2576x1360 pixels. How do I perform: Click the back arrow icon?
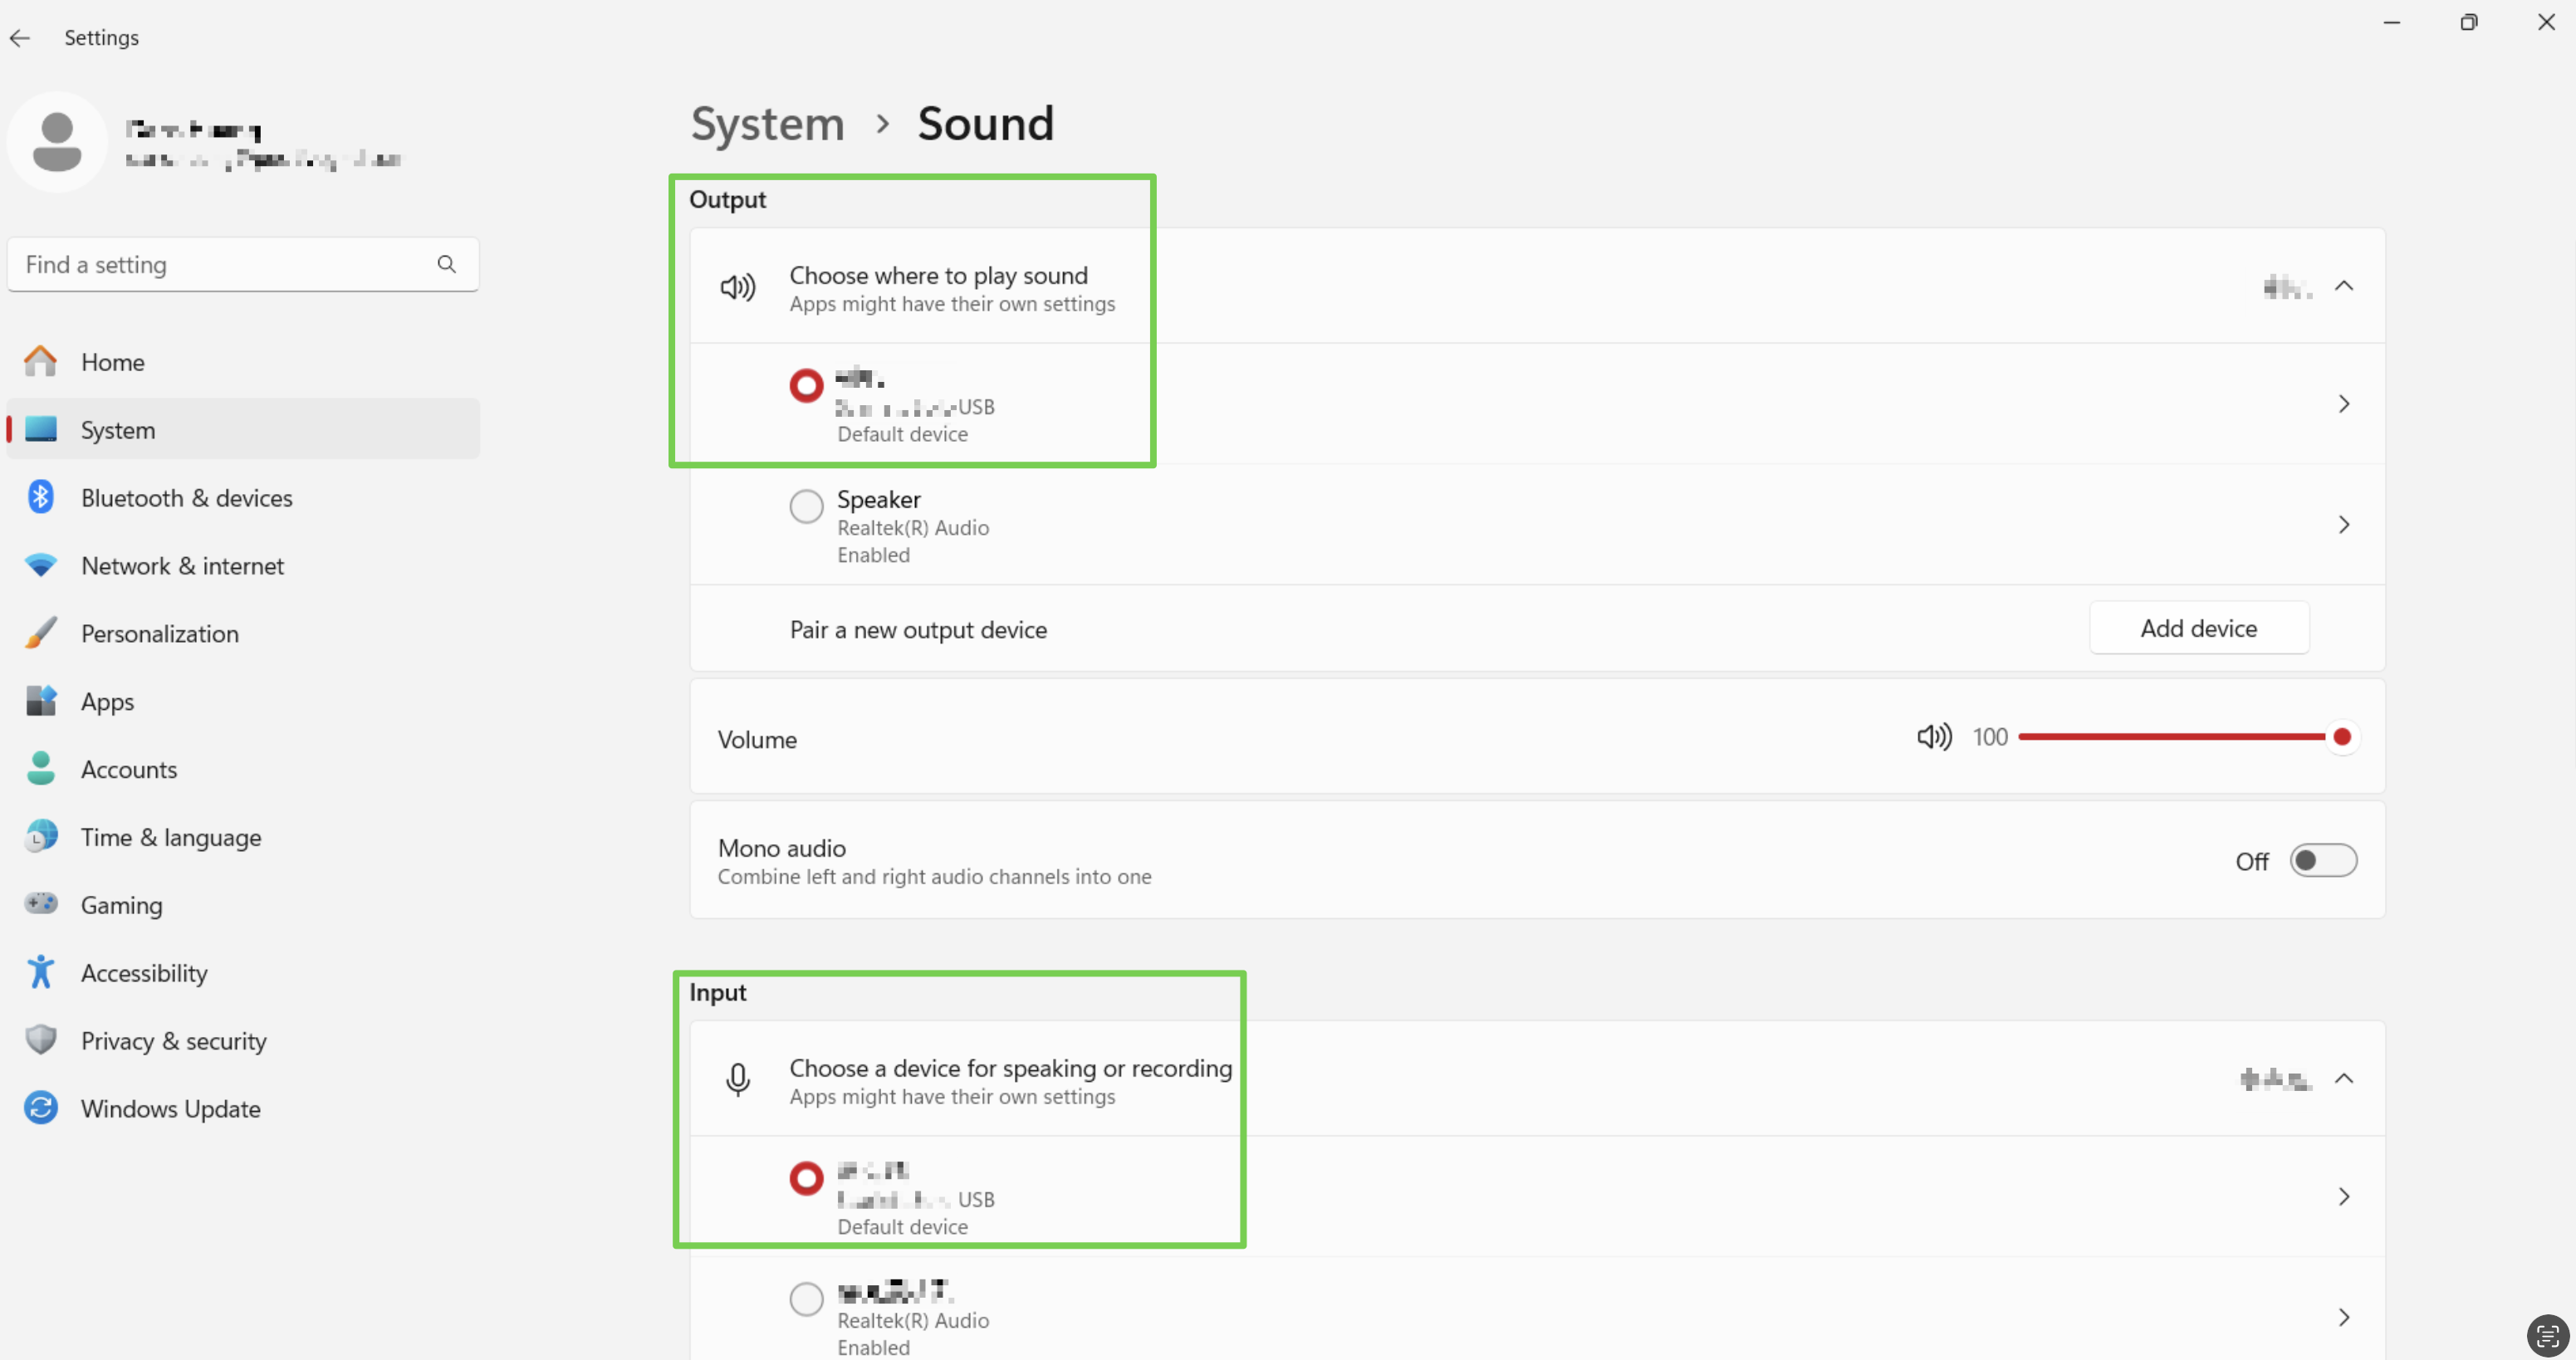(20, 38)
